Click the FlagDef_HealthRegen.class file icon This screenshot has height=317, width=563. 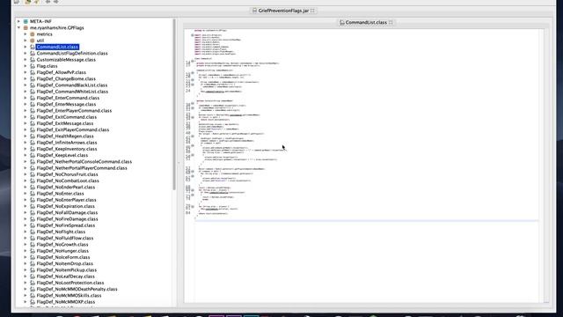point(33,136)
